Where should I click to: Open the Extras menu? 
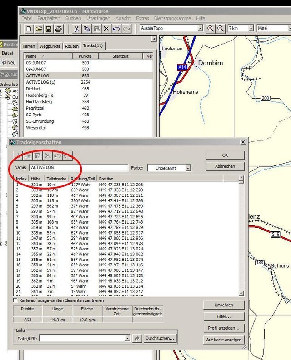(x=142, y=18)
